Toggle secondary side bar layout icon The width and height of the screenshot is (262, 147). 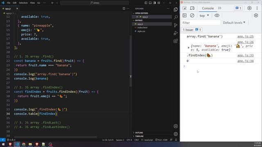pos(154,3)
